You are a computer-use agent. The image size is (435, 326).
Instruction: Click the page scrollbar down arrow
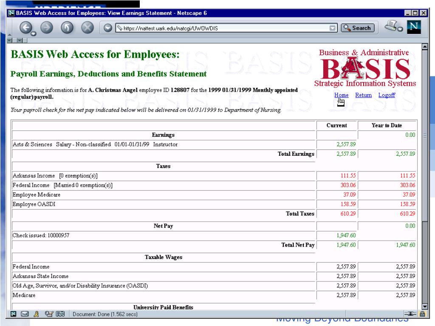[425, 306]
